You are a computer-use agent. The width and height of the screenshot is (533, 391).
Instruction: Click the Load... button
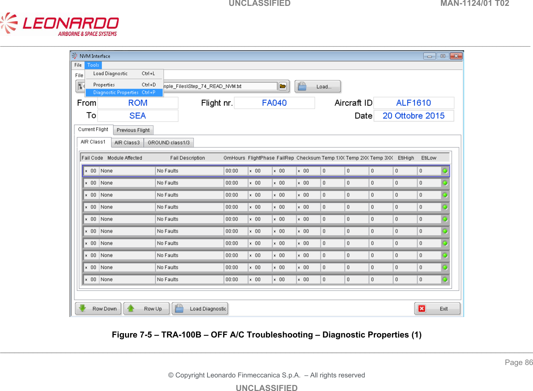click(318, 86)
